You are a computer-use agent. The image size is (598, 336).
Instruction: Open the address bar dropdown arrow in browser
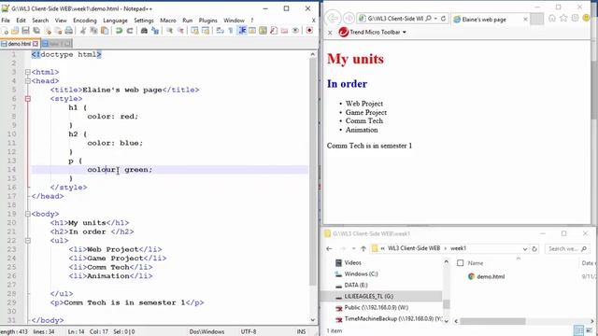point(435,19)
